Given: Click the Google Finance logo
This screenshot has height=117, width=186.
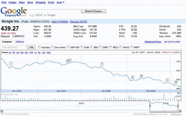Looking at the screenshot, I should (x=14, y=12).
